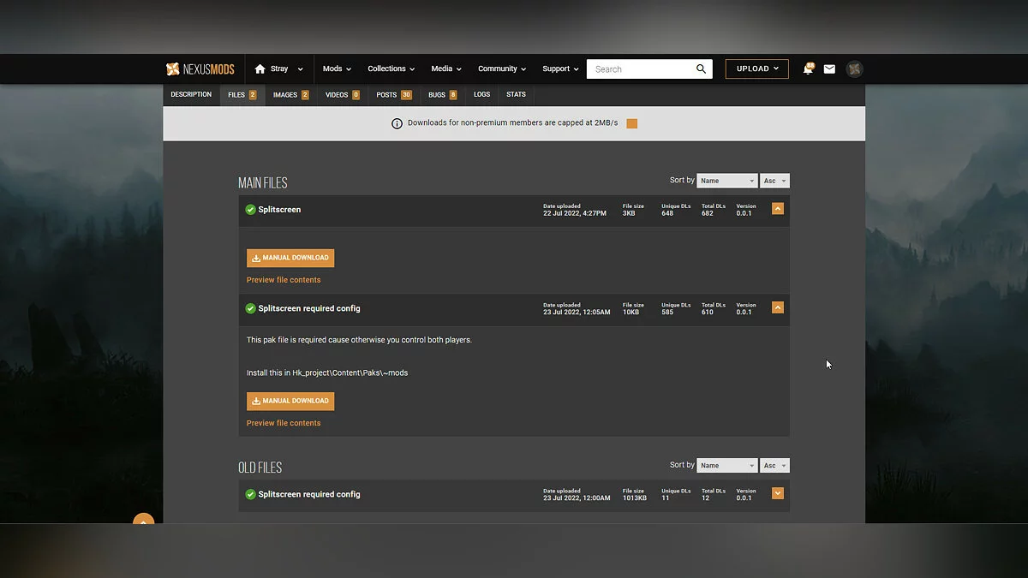
Task: Open the notifications bell
Action: 808,69
